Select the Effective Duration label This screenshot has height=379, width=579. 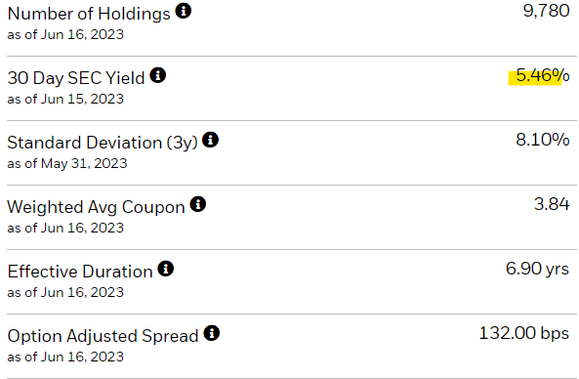point(80,272)
